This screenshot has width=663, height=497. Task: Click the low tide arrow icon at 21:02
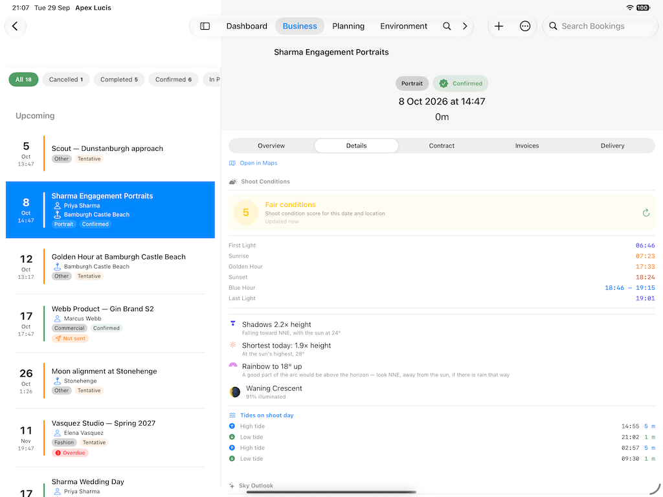click(x=232, y=437)
